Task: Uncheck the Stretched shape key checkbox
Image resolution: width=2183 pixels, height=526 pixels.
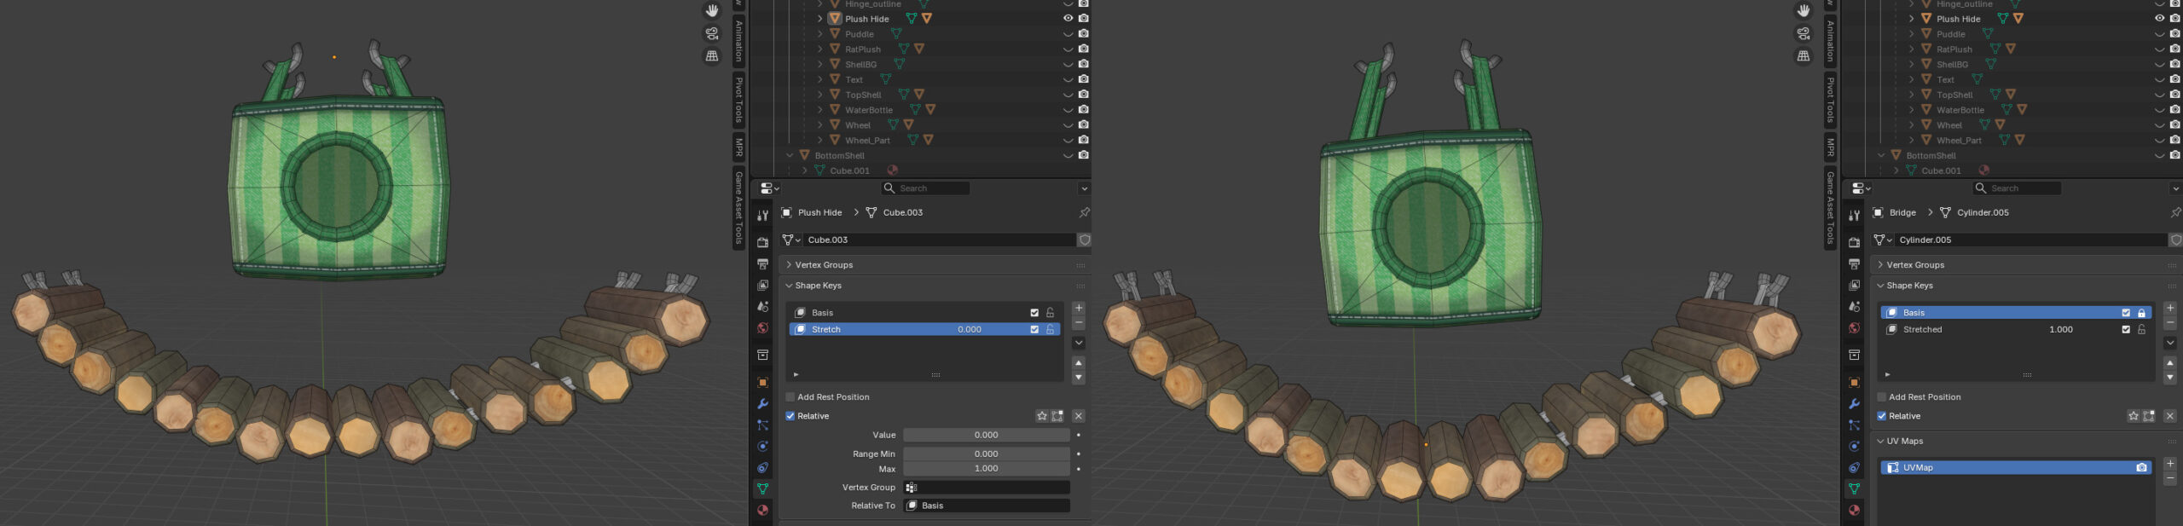Action: [x=2126, y=329]
